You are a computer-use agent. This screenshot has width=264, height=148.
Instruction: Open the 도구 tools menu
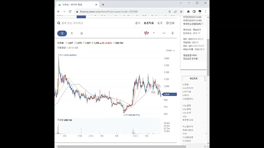point(160,23)
